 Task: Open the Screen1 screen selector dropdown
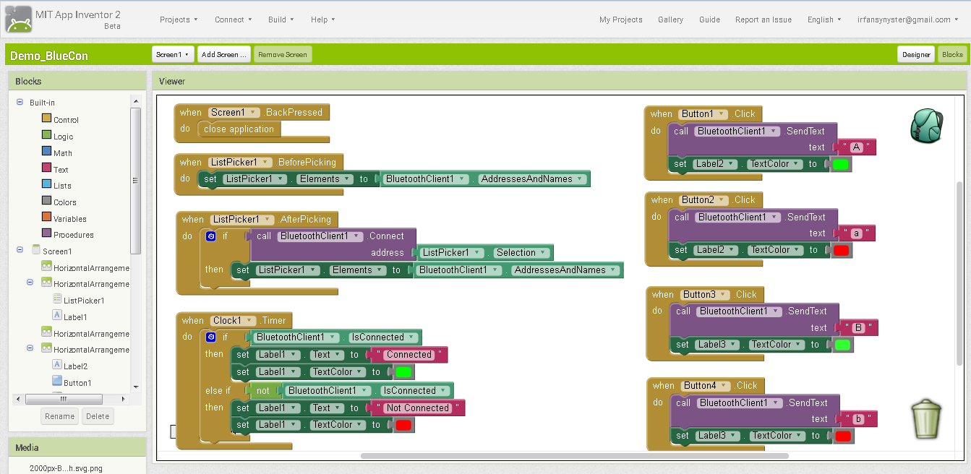tap(174, 54)
